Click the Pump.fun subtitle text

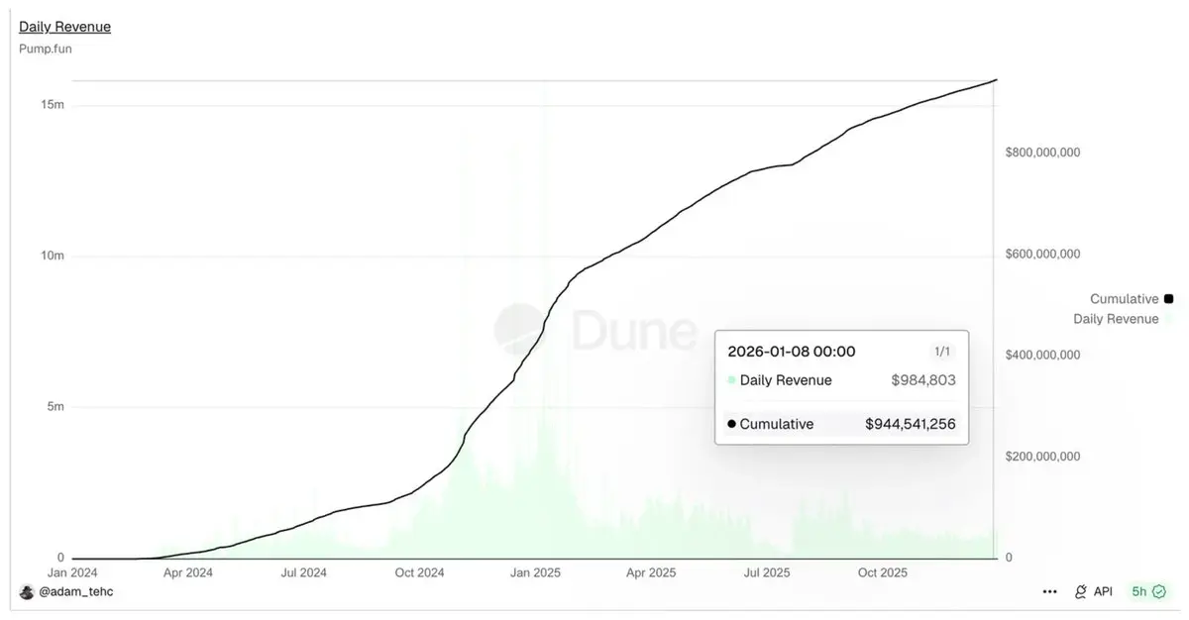point(45,48)
